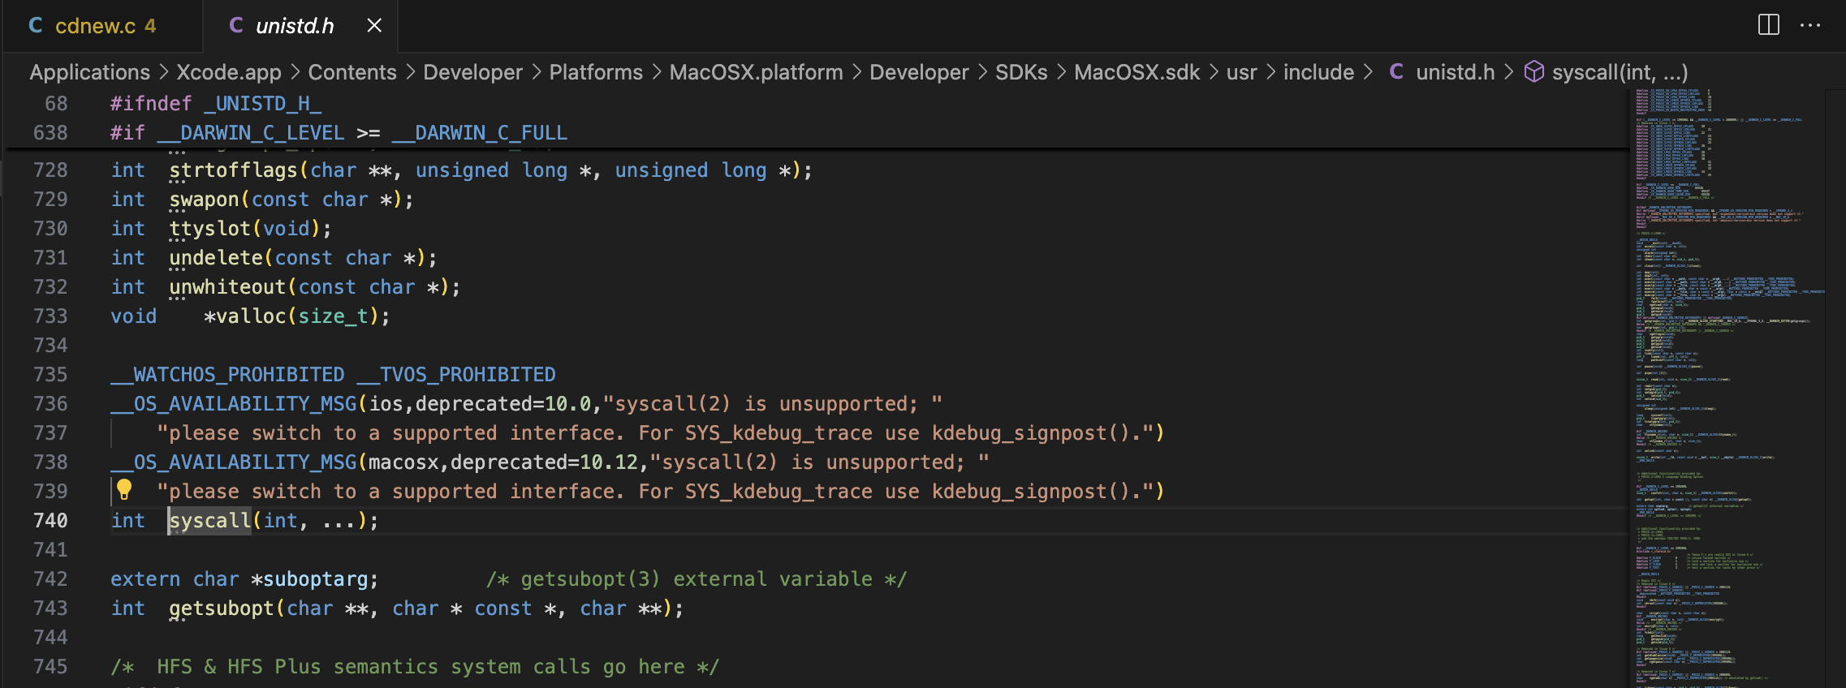Click the C file icon on the cdnew.c tab

point(36,26)
